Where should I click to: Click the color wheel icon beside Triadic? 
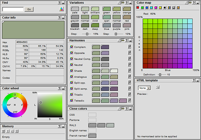coord(71,94)
